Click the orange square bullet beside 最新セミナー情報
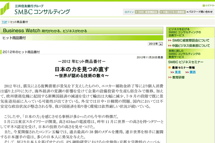Image resolution: width=215 pixels, height=143 pixels. coord(170,68)
